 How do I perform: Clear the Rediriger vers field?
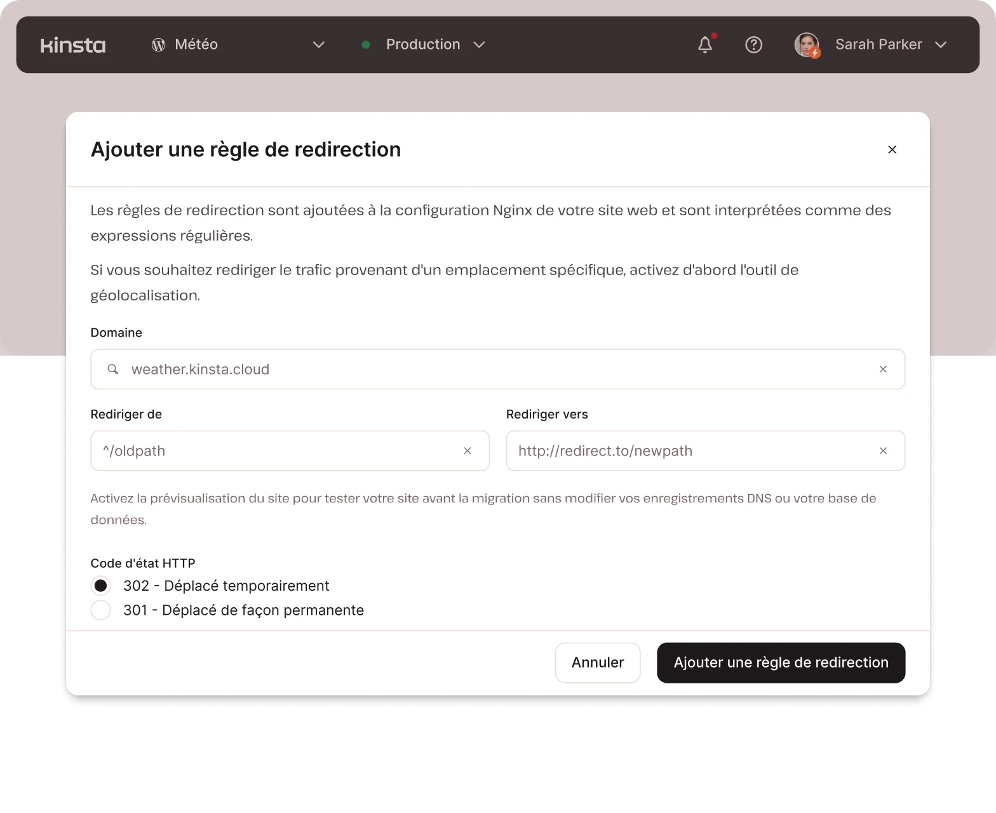883,451
